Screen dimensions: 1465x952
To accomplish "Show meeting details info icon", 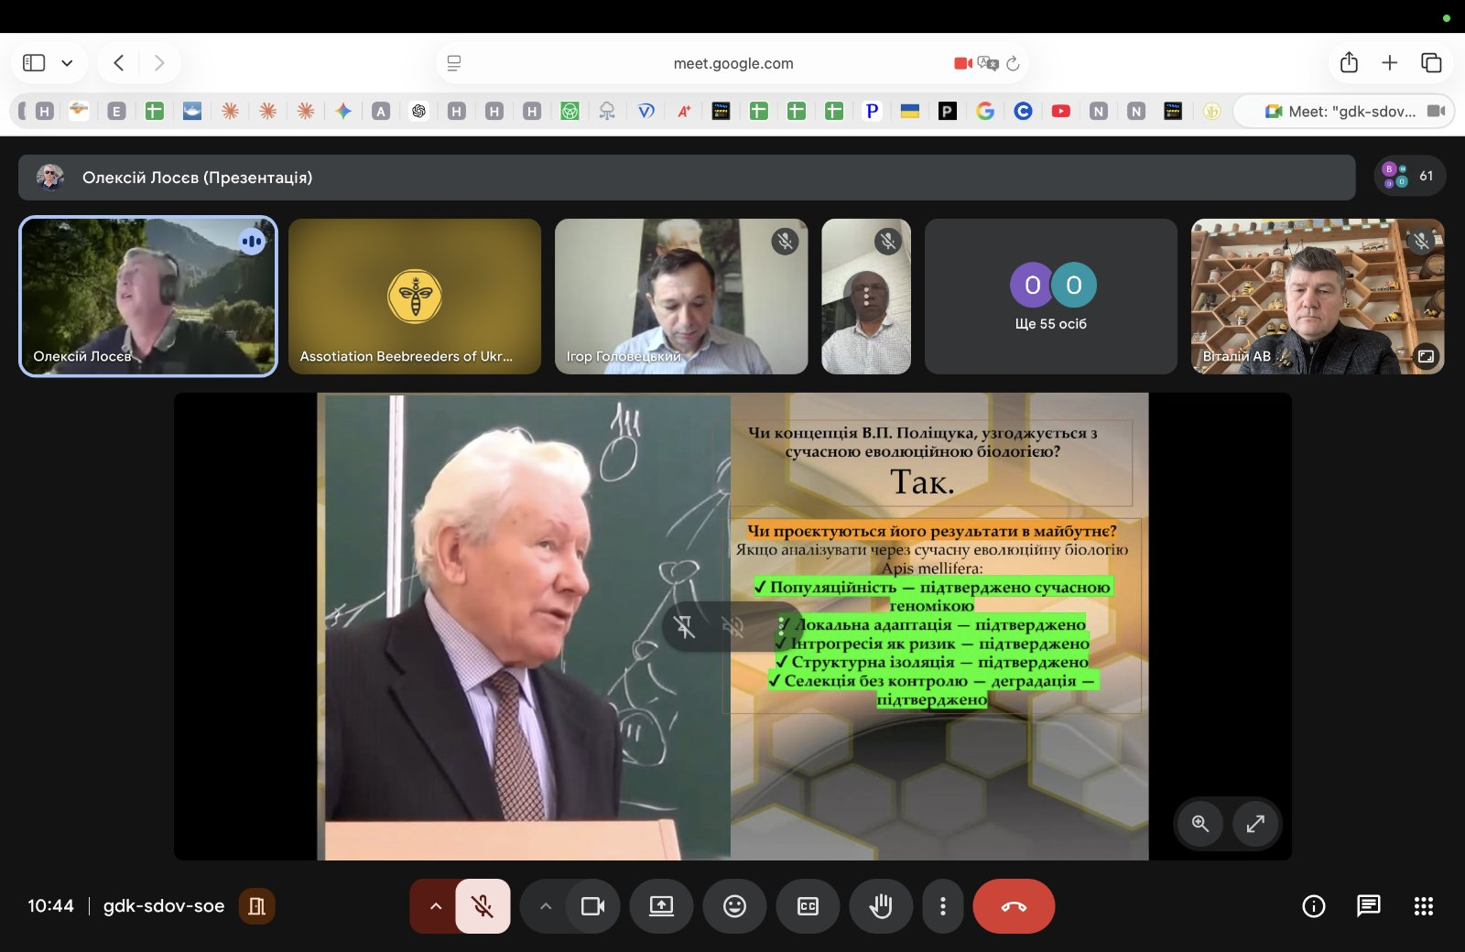I will click(x=1313, y=906).
